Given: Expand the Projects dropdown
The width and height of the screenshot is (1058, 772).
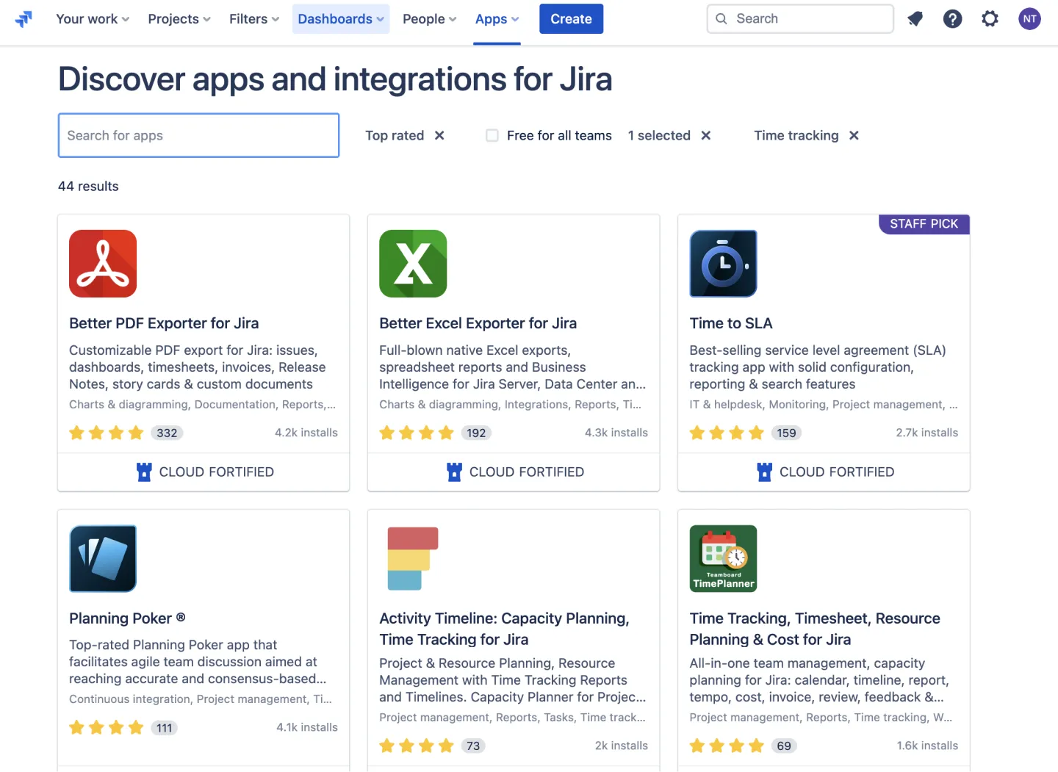Looking at the screenshot, I should tap(179, 18).
